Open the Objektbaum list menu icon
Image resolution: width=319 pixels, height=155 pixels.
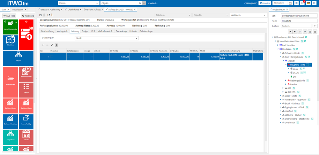(x=315, y=32)
